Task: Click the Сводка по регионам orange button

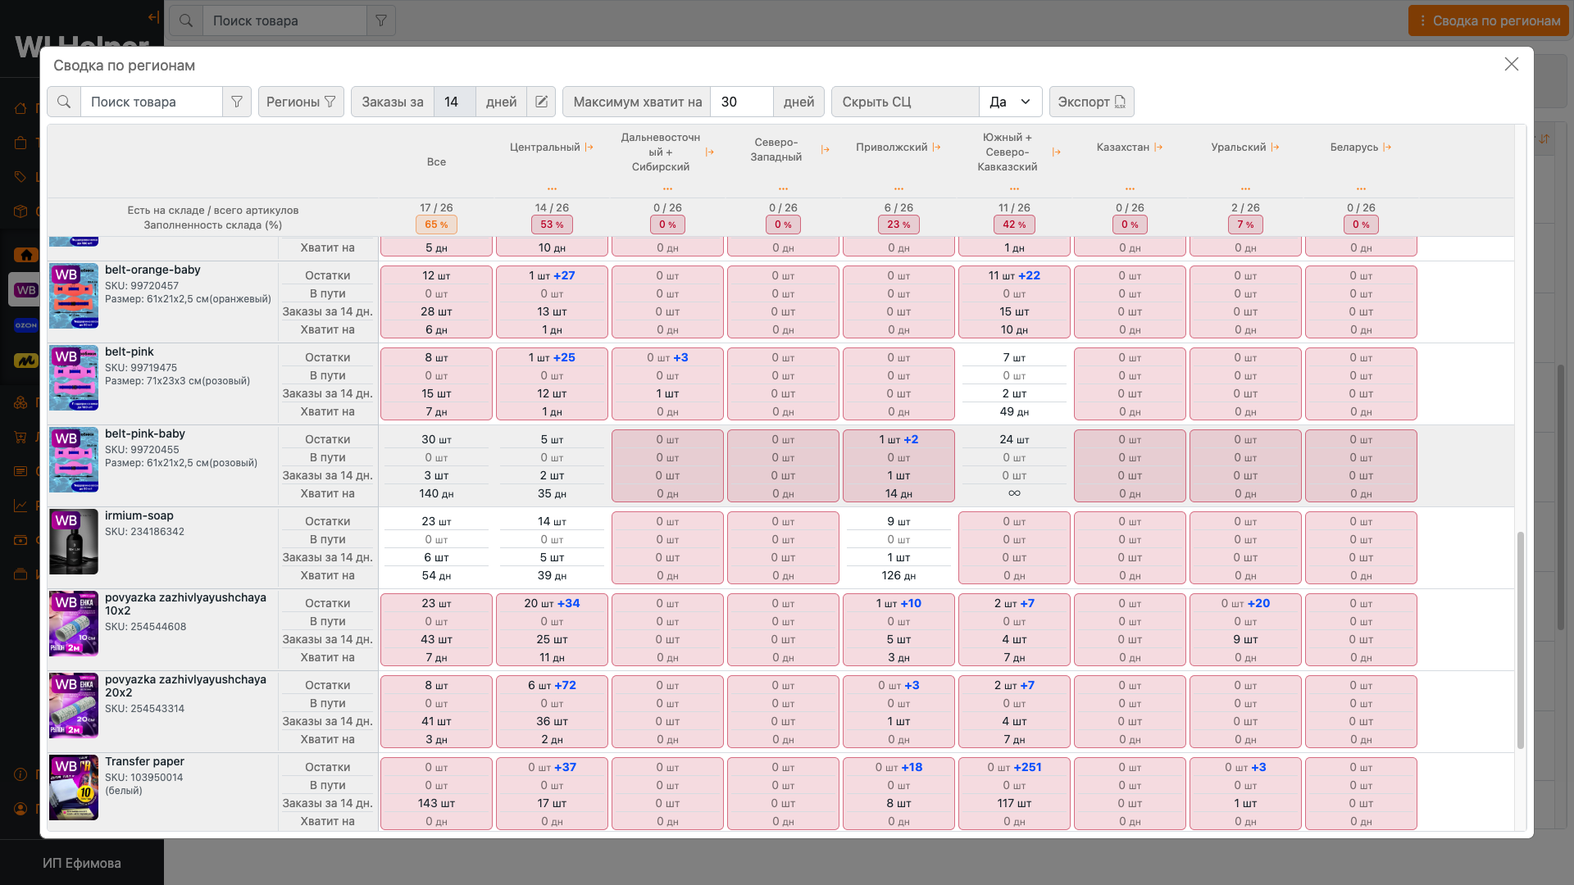Action: [1488, 20]
